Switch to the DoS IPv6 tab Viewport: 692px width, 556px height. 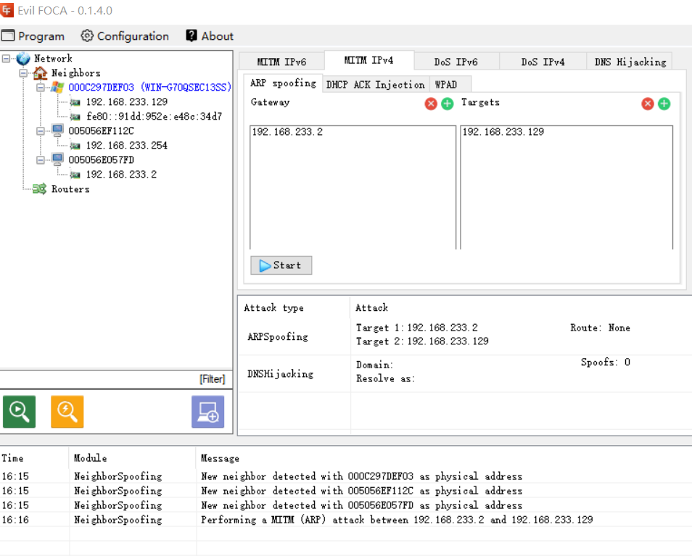pyautogui.click(x=456, y=62)
